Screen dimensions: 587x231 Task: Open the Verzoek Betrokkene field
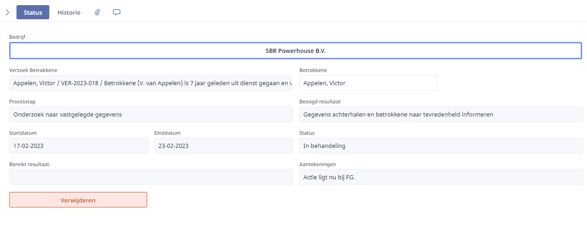point(151,83)
